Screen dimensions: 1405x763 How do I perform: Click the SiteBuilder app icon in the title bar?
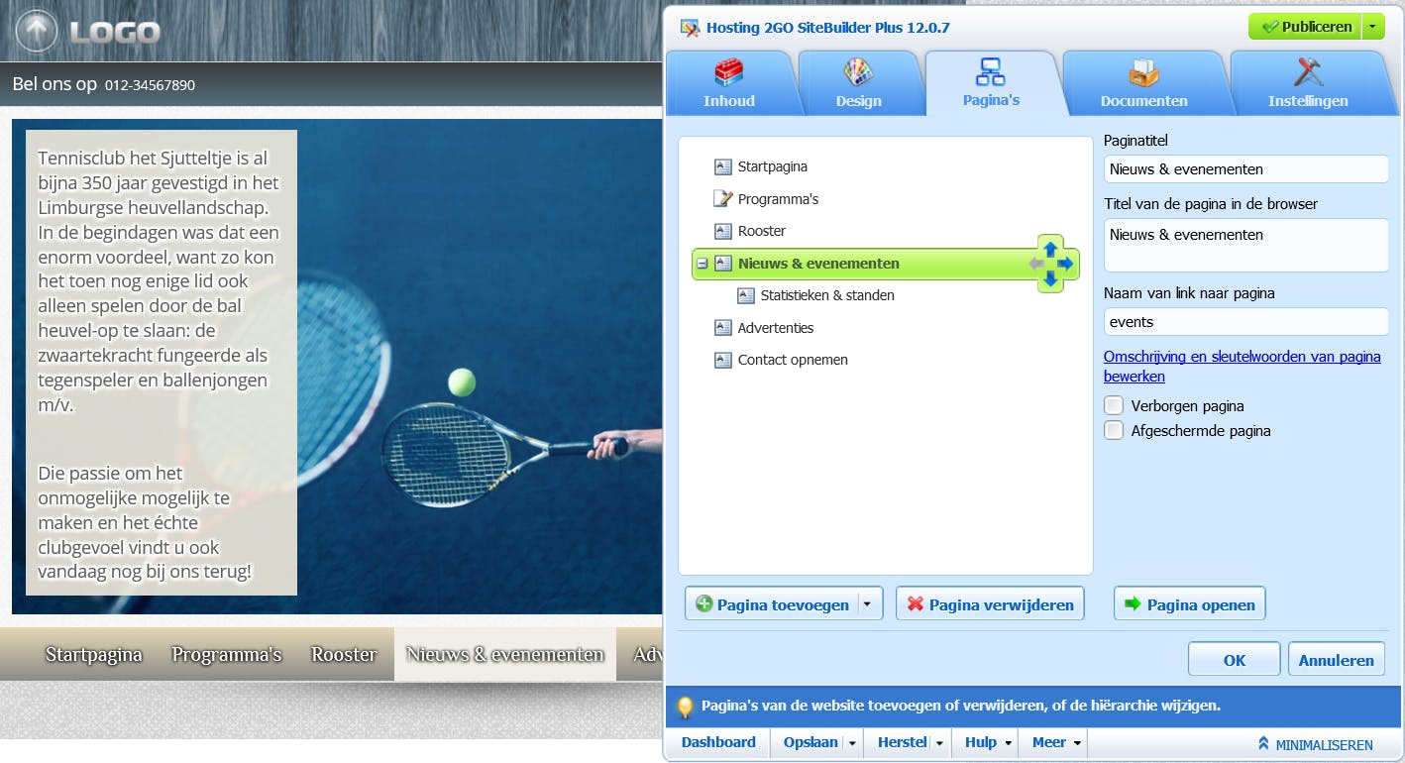click(690, 27)
